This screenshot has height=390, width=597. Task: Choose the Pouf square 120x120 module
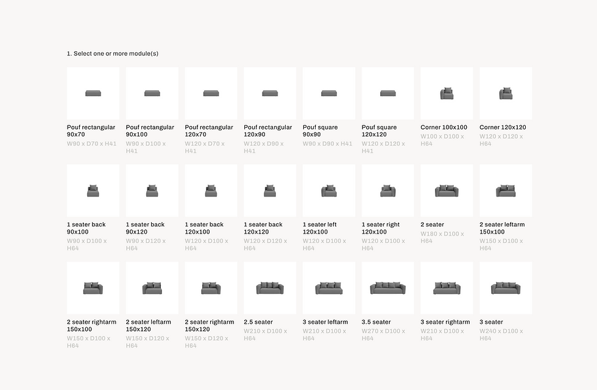click(x=387, y=94)
